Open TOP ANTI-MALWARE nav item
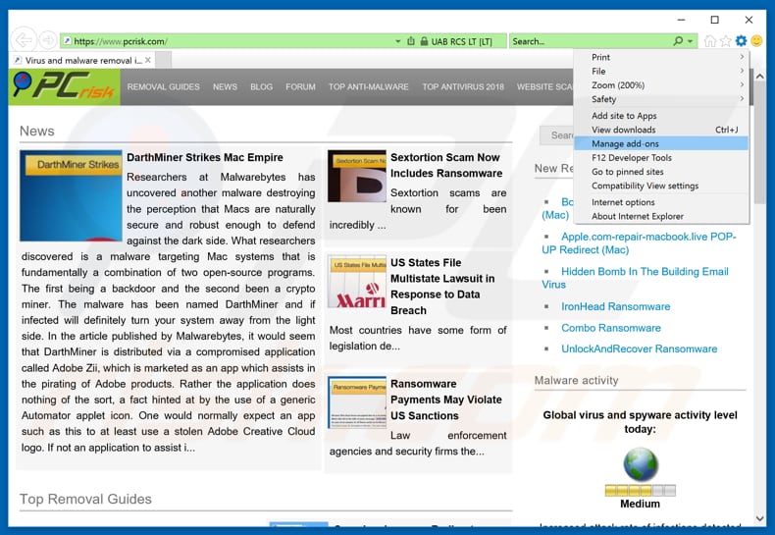This screenshot has width=775, height=535. [x=368, y=86]
